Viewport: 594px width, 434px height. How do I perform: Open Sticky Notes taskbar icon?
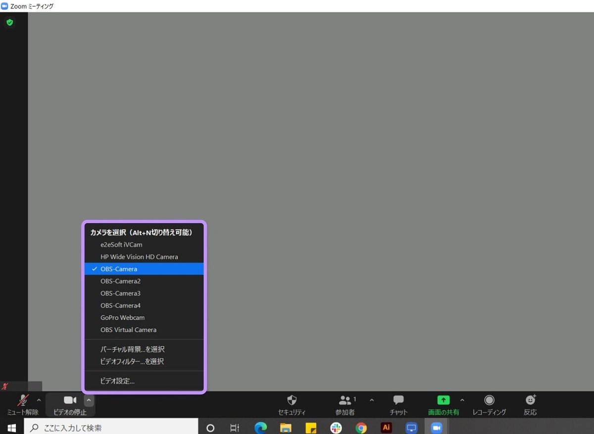pyautogui.click(x=311, y=428)
